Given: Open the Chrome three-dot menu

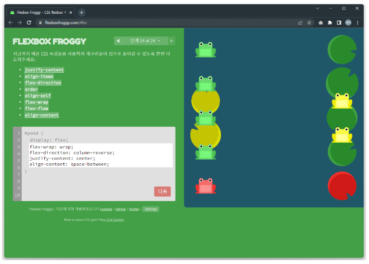Looking at the screenshot, I should click(x=358, y=23).
